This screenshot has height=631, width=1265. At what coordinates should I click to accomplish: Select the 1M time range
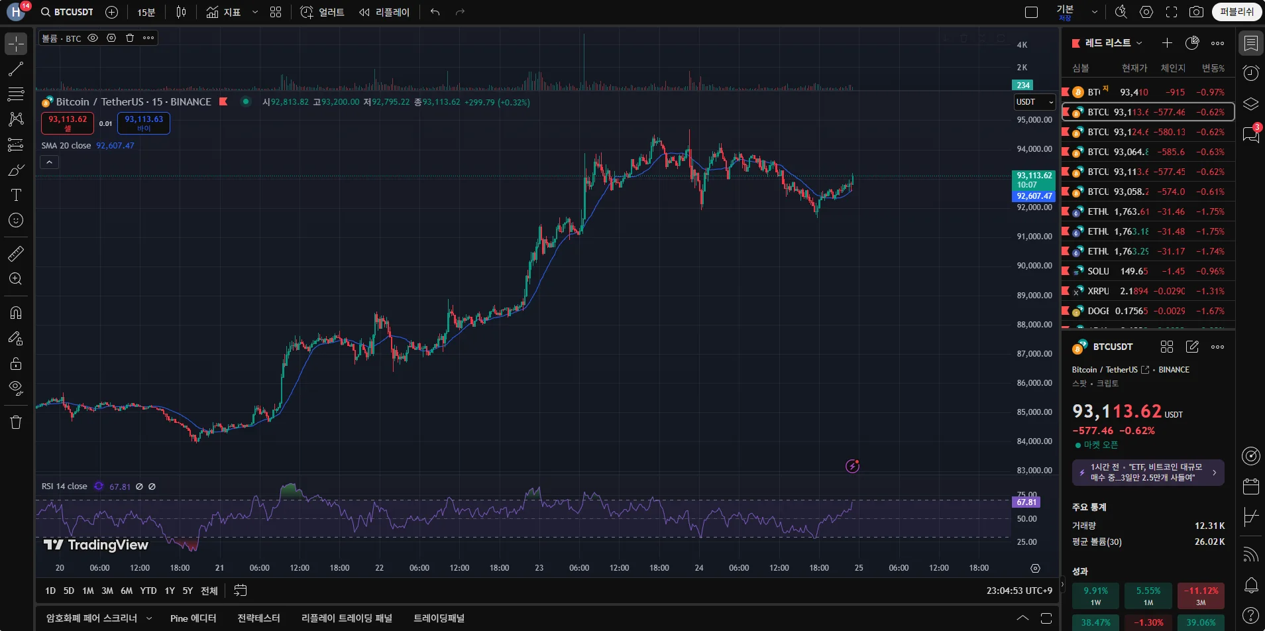click(88, 591)
